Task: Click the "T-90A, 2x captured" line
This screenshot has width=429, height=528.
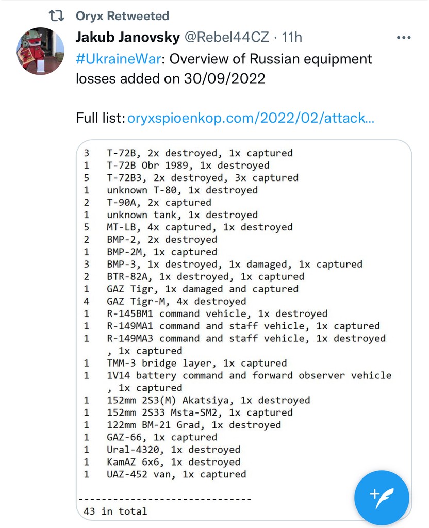Action: (x=159, y=203)
